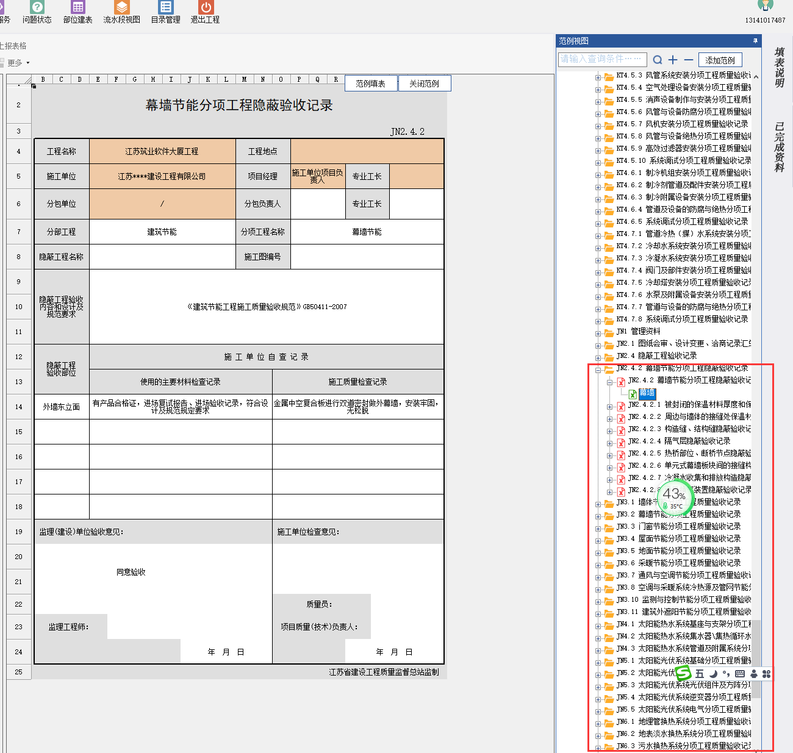Select column header H

tap(152, 79)
